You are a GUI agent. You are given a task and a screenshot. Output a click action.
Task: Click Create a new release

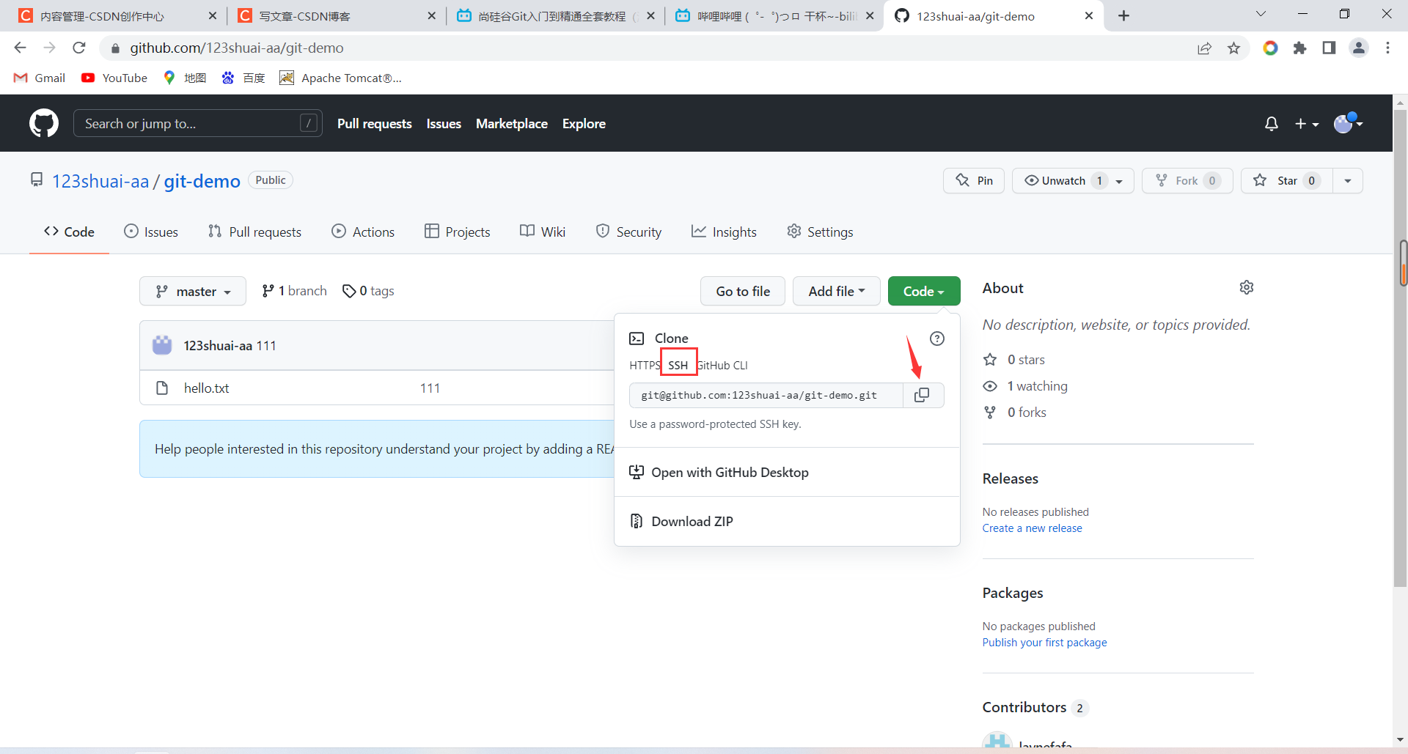1032,528
